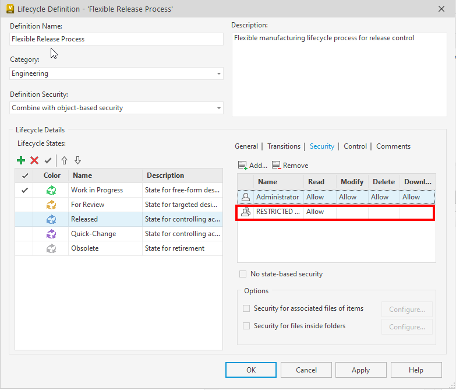Click the Cancel button
This screenshot has width=456, height=390.
pos(306,370)
